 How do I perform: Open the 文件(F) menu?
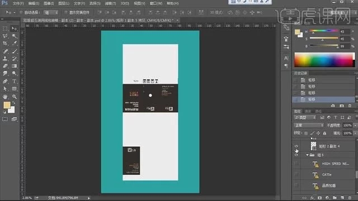click(x=18, y=3)
